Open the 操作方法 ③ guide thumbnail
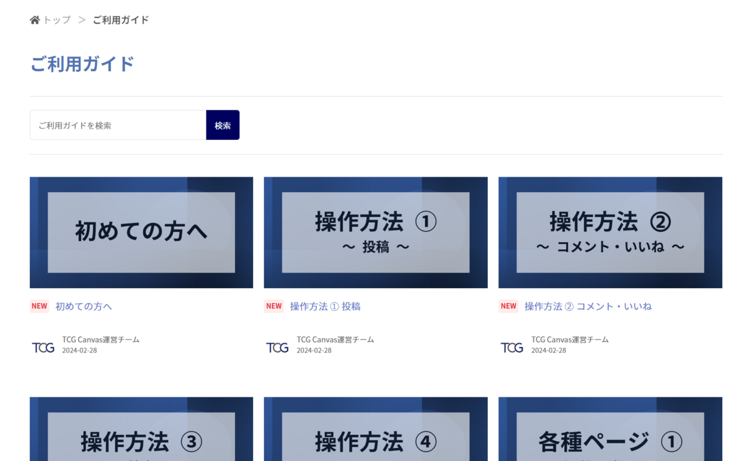744x461 pixels. pyautogui.click(x=141, y=429)
